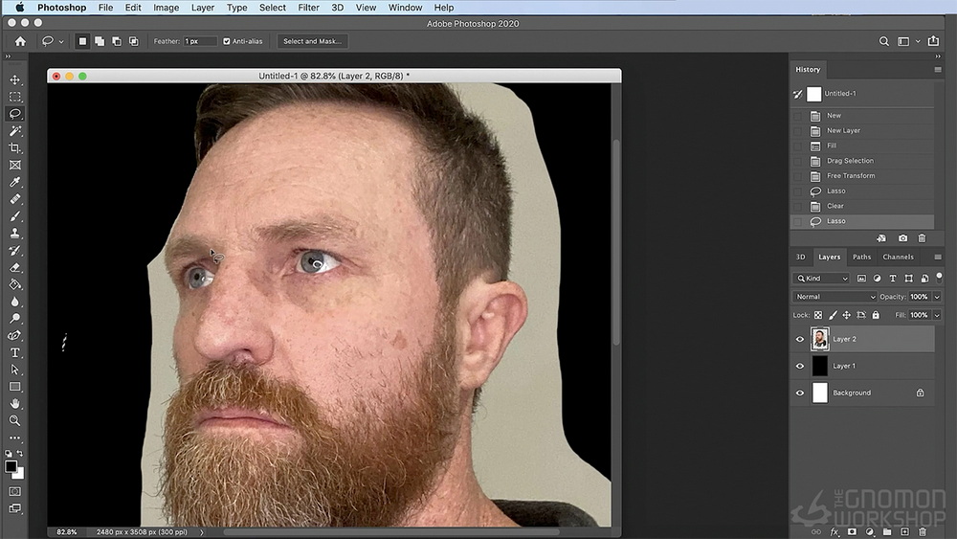Select the Rectangle shape tool
Screen dimensions: 957x539
(14, 387)
